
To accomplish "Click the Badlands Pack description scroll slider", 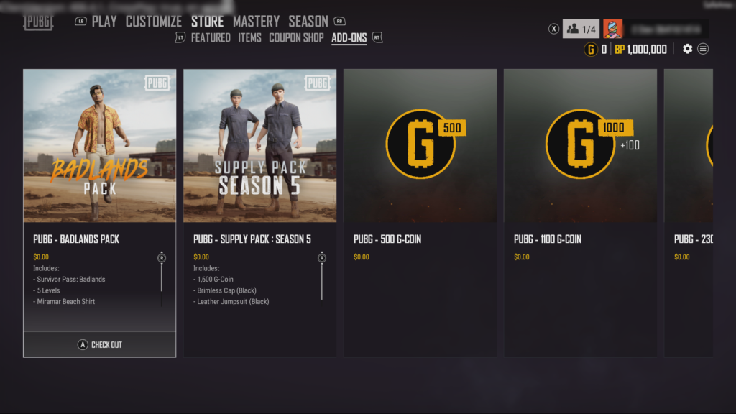I will [162, 278].
